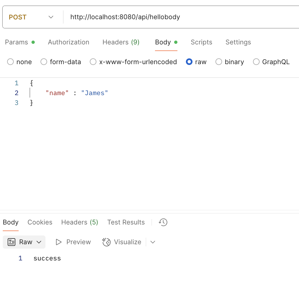Click the Preview play icon
Image resolution: width=299 pixels, height=290 pixels.
click(59, 242)
